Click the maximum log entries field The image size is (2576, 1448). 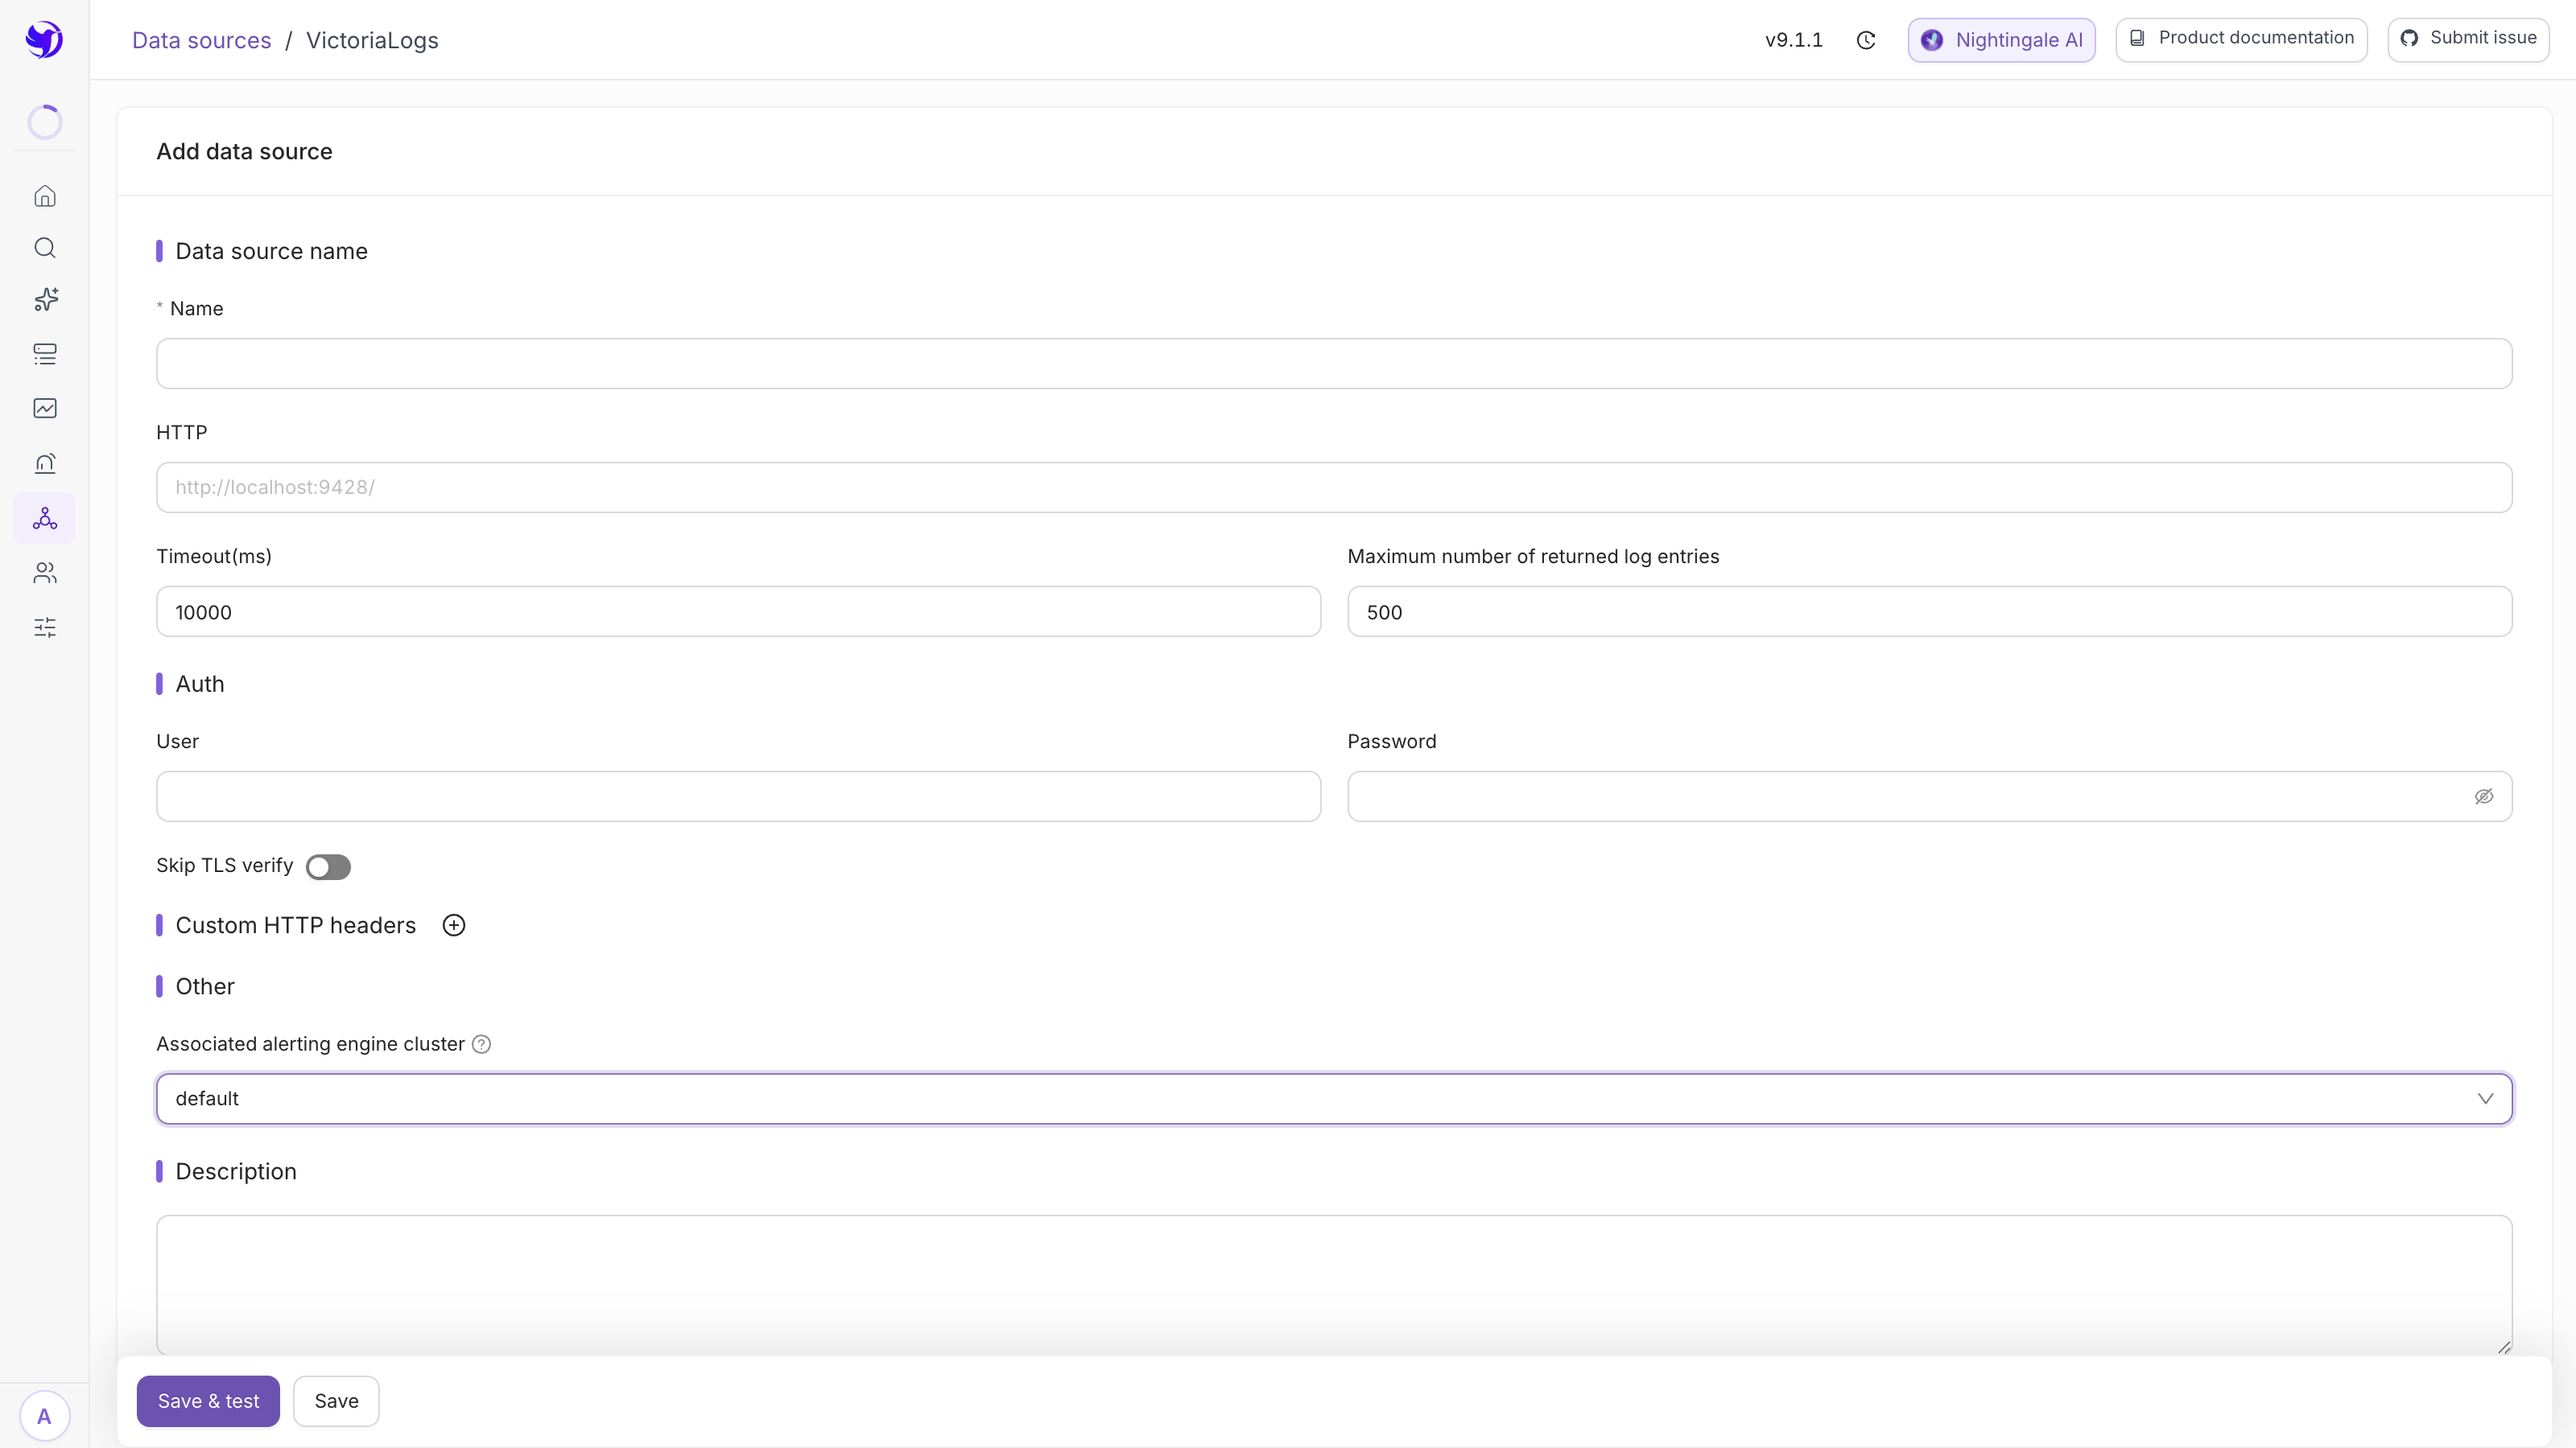(x=1929, y=611)
